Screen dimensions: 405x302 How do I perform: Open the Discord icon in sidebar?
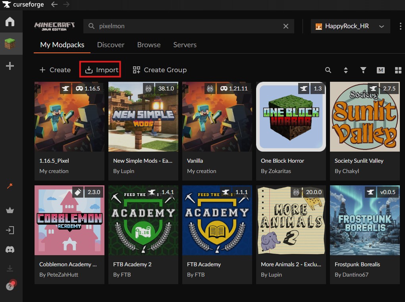click(x=10, y=250)
